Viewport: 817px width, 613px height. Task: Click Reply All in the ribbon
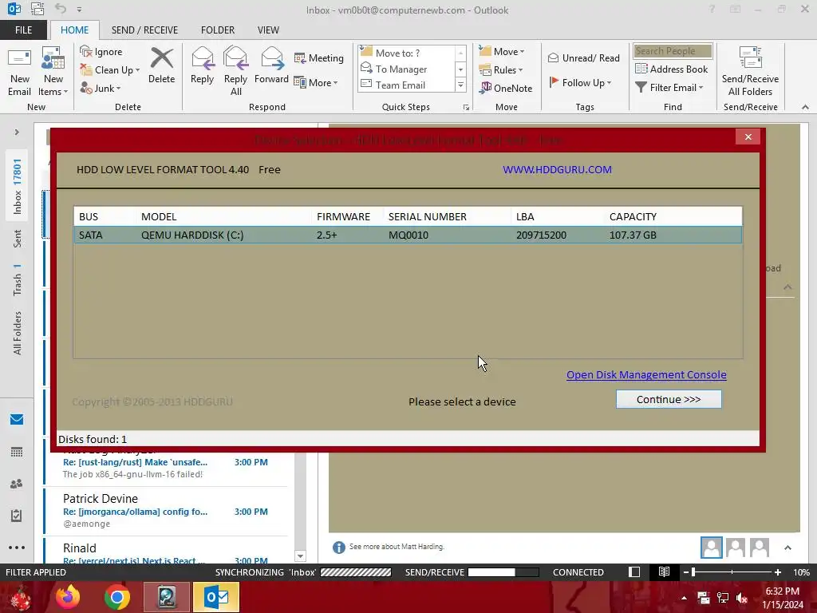(235, 72)
